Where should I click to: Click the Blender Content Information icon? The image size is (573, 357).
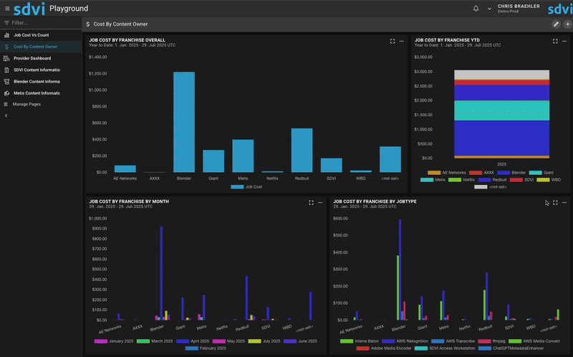pyautogui.click(x=6, y=82)
